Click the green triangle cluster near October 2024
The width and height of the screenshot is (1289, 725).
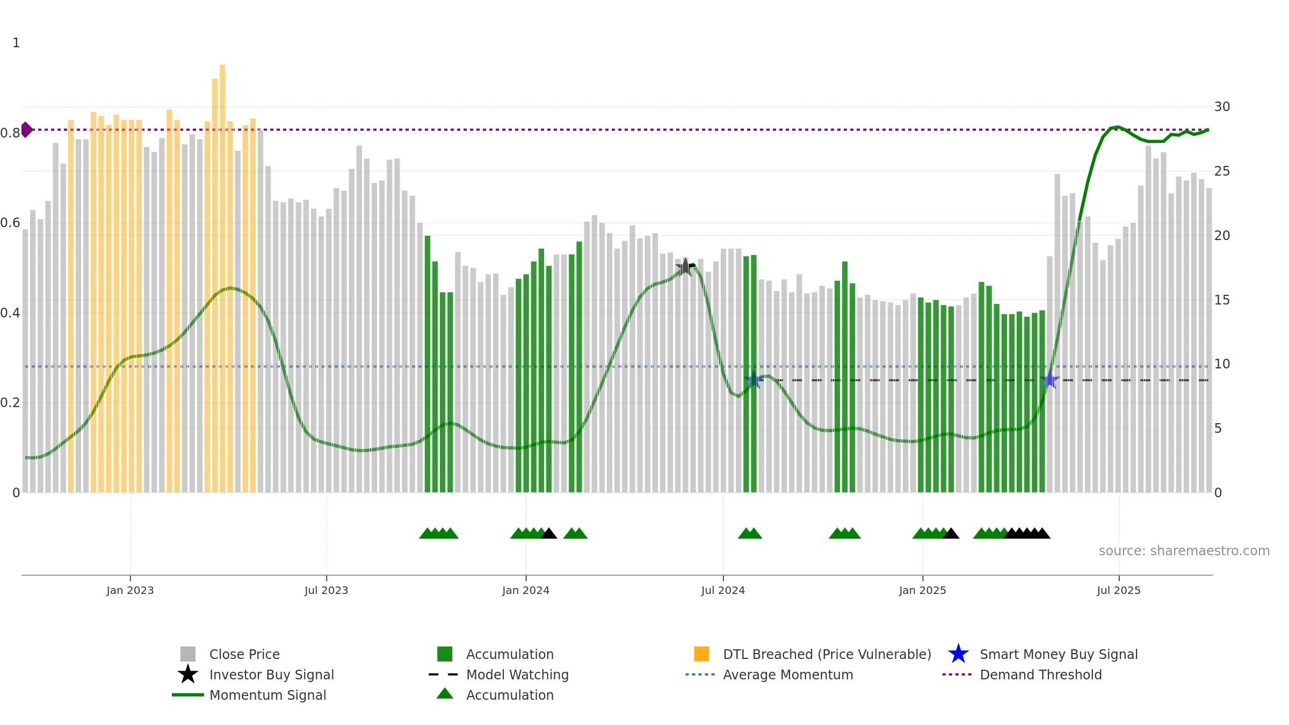click(x=845, y=533)
